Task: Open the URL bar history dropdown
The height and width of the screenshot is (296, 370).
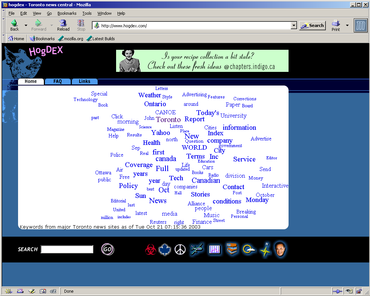Action: click(x=294, y=25)
